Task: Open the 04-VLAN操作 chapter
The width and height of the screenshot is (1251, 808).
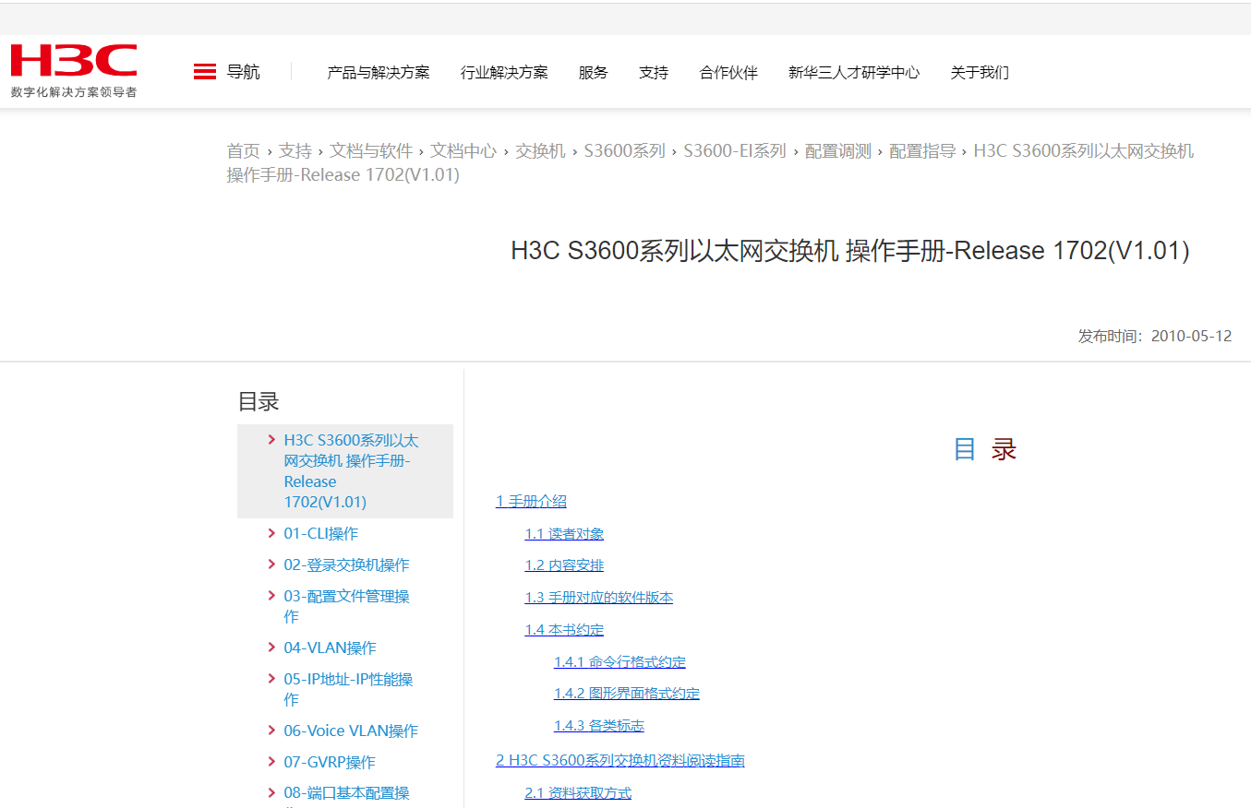Action: (x=330, y=648)
